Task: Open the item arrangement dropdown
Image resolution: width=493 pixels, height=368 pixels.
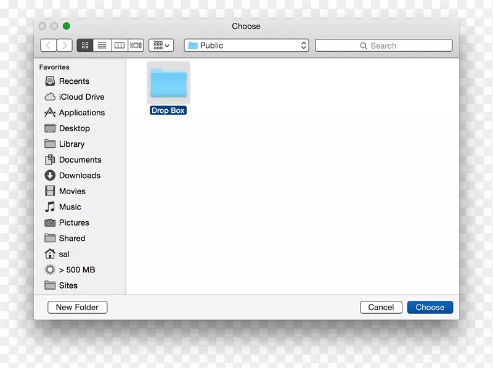Action: tap(161, 45)
